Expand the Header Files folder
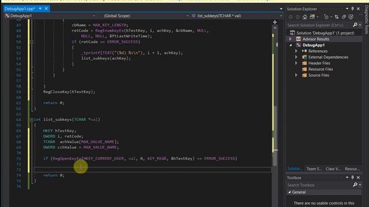The image size is (369, 207). (x=296, y=63)
